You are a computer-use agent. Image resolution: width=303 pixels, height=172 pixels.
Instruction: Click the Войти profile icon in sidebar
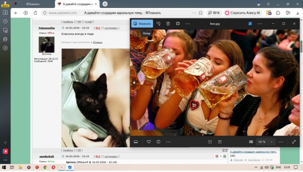(x=5, y=4)
